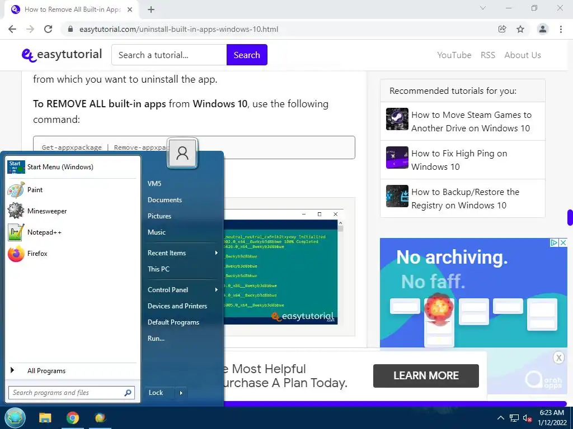The height and width of the screenshot is (429, 573).
Task: Open the Lock options arrow
Action: [x=181, y=393]
